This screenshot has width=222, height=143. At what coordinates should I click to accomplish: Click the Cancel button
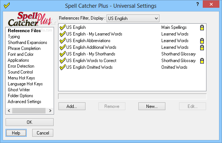pos(43,133)
